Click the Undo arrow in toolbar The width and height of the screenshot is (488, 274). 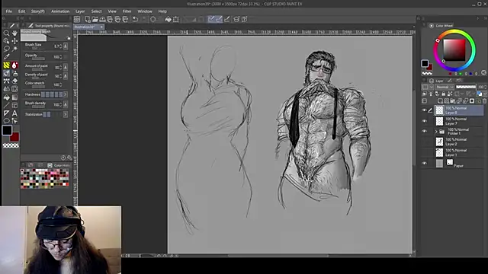click(x=135, y=19)
